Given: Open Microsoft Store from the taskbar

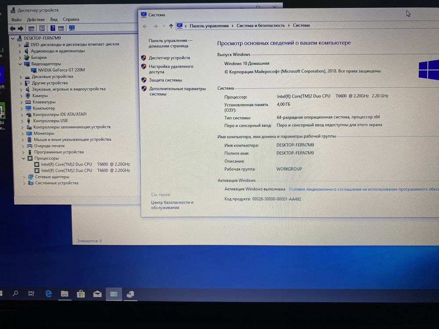Looking at the screenshot, I should coord(81,294).
